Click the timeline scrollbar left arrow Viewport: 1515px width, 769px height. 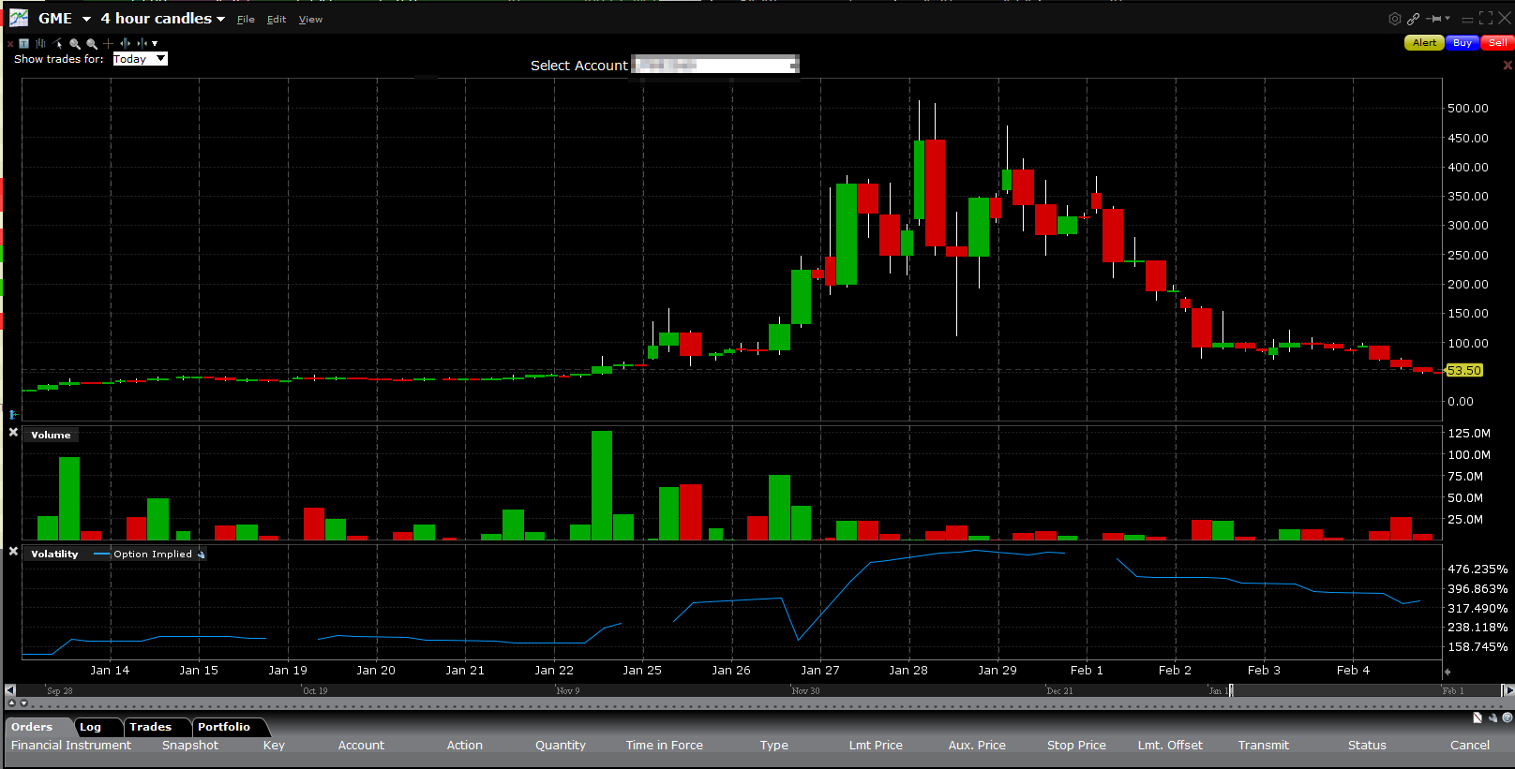[x=10, y=690]
